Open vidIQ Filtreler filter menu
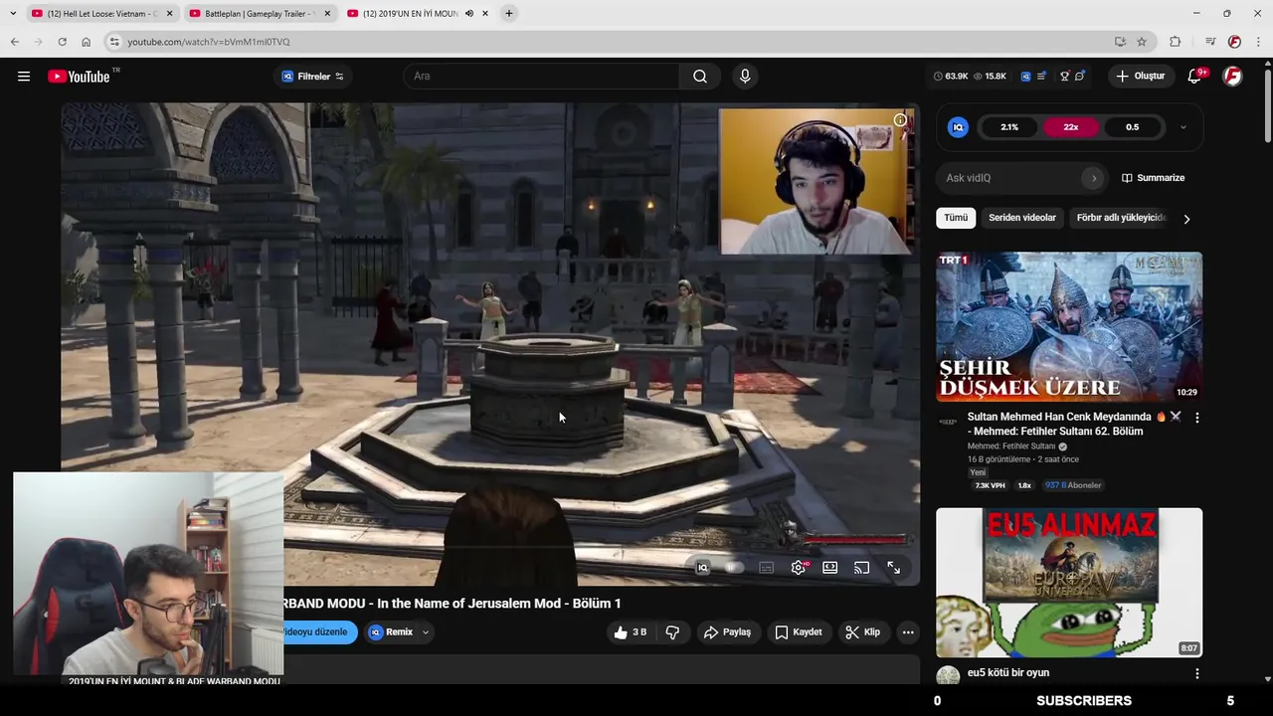 pos(312,77)
